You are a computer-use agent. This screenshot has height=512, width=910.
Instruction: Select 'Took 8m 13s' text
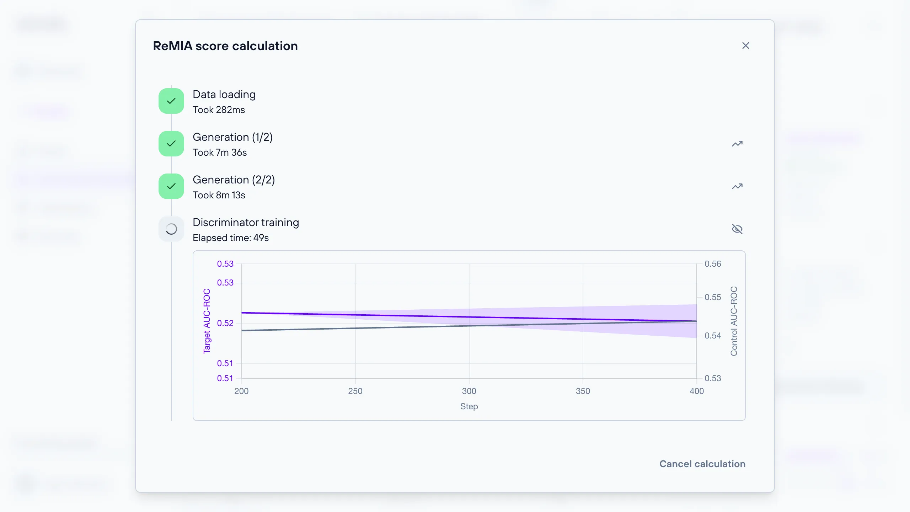(x=219, y=195)
